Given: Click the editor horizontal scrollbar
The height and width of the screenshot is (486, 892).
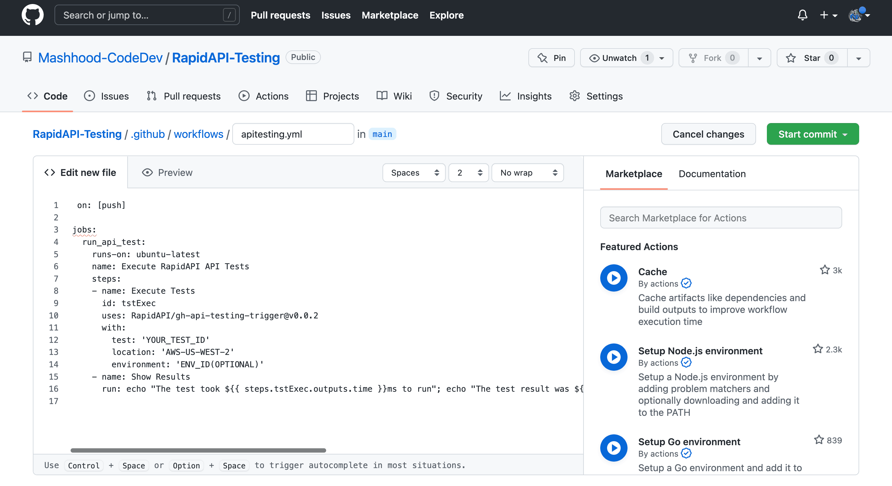Looking at the screenshot, I should [198, 450].
